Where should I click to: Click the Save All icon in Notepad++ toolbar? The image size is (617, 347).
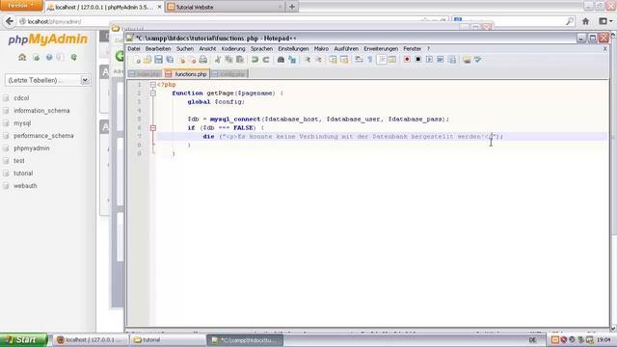pyautogui.click(x=170, y=60)
